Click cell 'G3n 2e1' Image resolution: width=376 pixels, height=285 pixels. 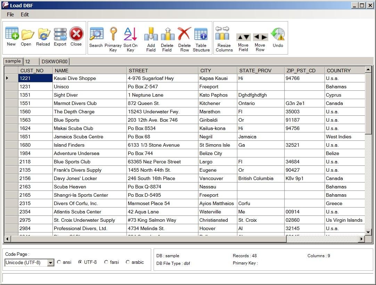pyautogui.click(x=304, y=103)
